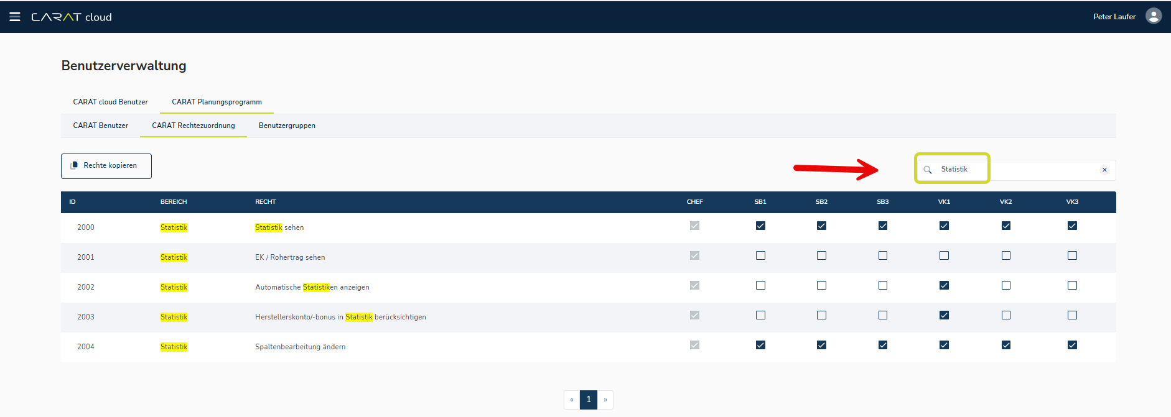
Task: Click 'Herstellerskonto/-bonus in Statistik berücksichtigen' text
Action: click(x=340, y=317)
